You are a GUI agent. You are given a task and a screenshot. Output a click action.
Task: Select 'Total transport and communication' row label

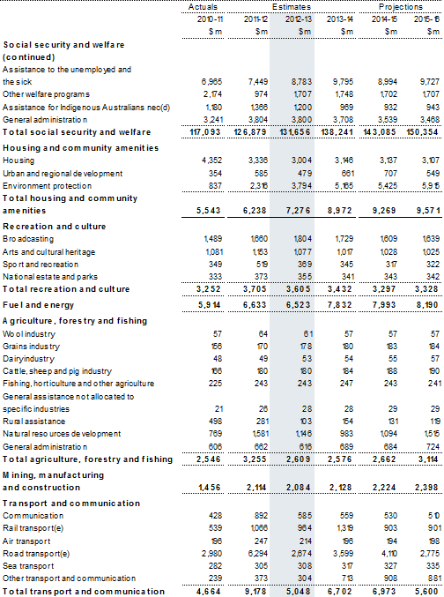84,592
